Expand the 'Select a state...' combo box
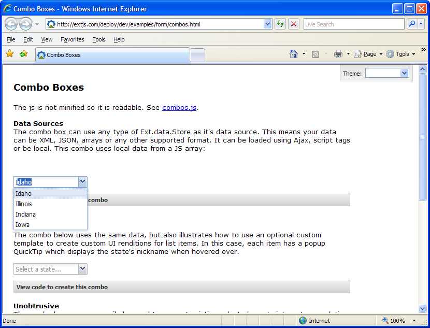 (82, 269)
